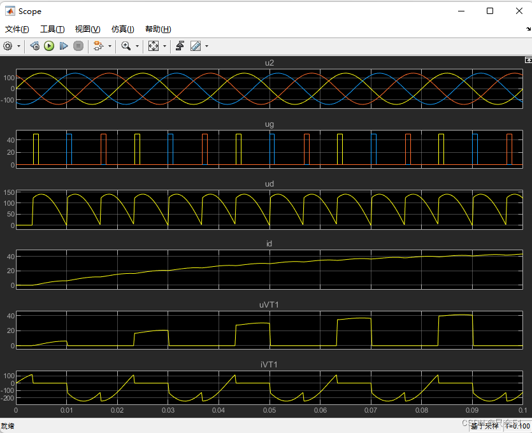Open the 仿真(I) menu
The height and width of the screenshot is (433, 532).
122,29
